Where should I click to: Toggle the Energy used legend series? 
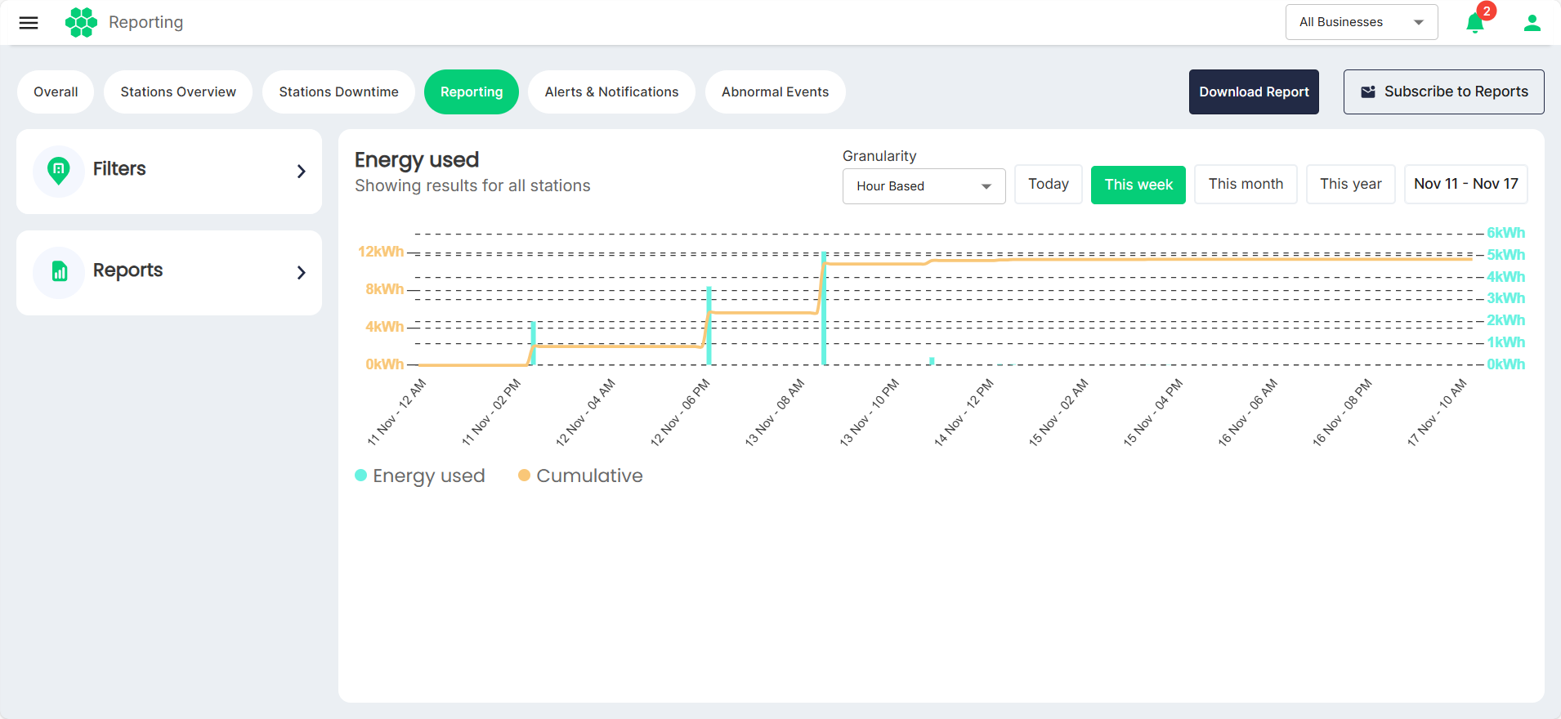[420, 476]
